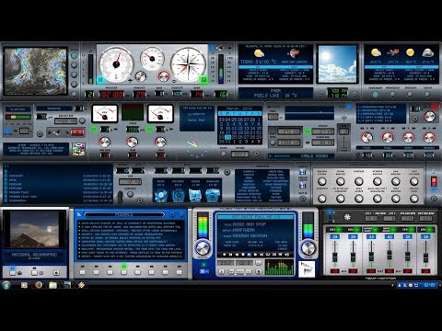
Task: Stop playback in the media player
Action: (x=243, y=255)
